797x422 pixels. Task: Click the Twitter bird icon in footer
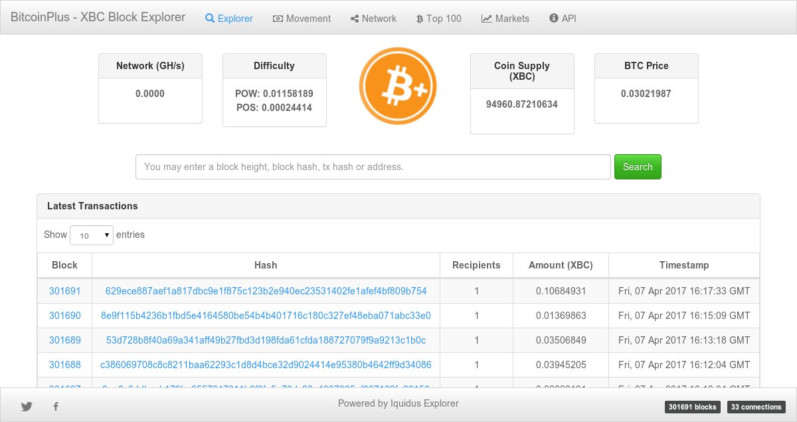click(27, 406)
